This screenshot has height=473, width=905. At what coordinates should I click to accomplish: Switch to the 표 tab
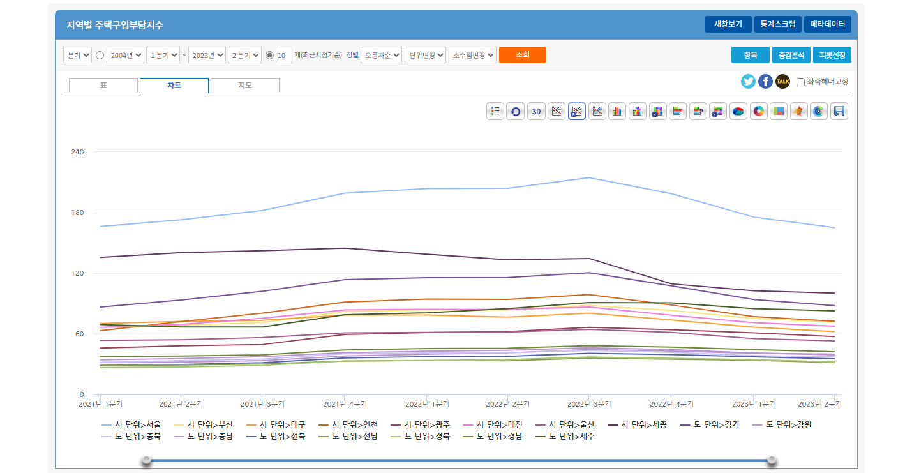click(103, 86)
